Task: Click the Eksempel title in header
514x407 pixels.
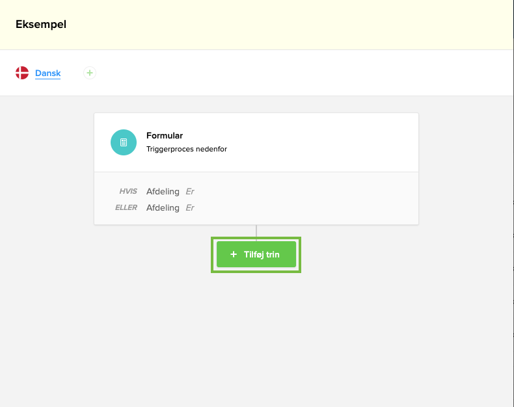Action: coord(41,25)
